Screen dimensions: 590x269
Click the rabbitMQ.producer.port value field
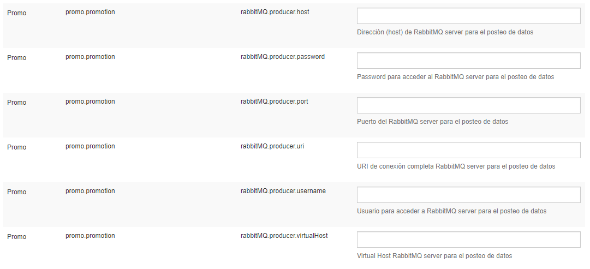click(468, 105)
